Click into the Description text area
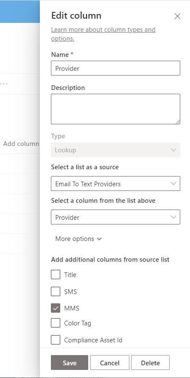 pos(115,109)
